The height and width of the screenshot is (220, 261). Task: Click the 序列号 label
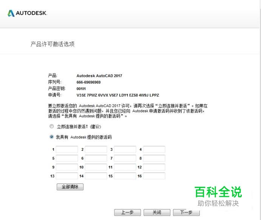(55, 82)
